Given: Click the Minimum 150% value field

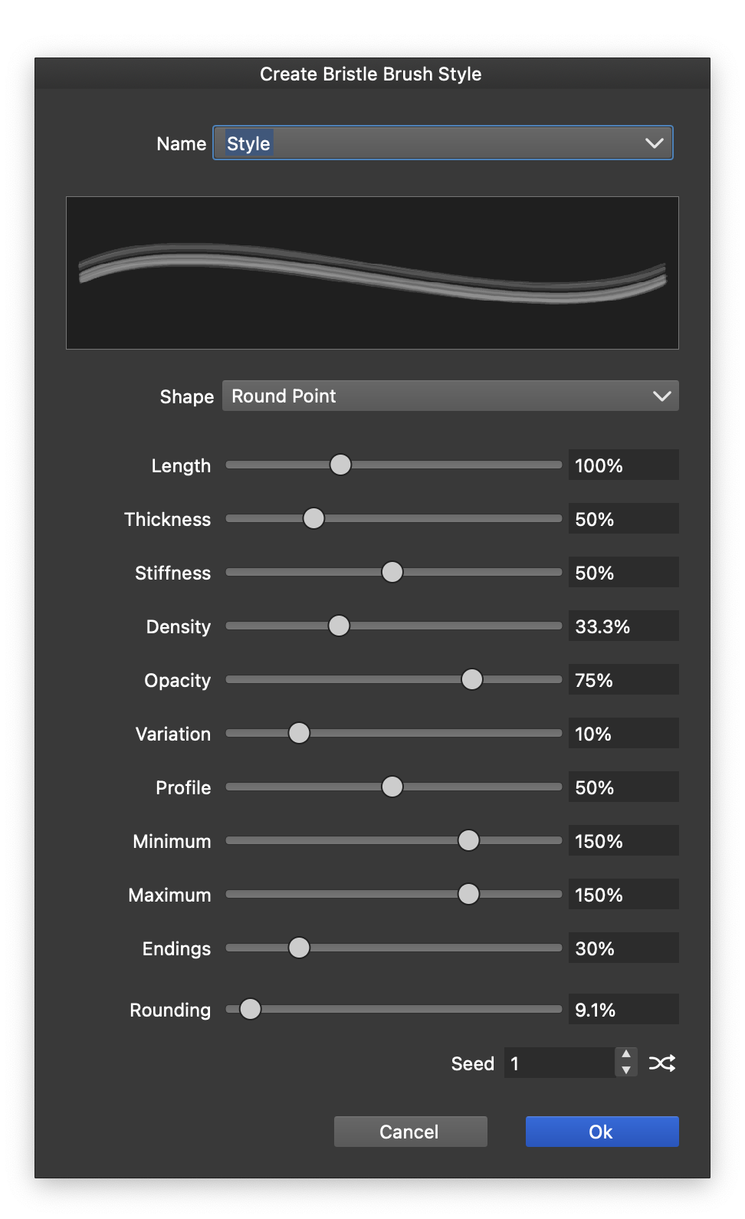Looking at the screenshot, I should pos(623,841).
